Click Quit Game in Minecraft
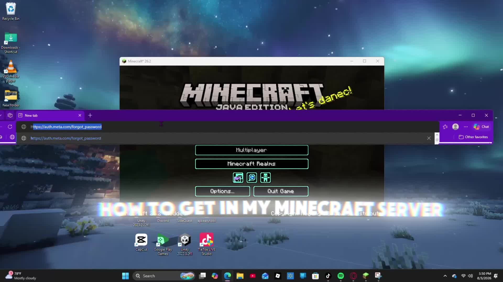This screenshot has height=282, width=503. point(281,191)
